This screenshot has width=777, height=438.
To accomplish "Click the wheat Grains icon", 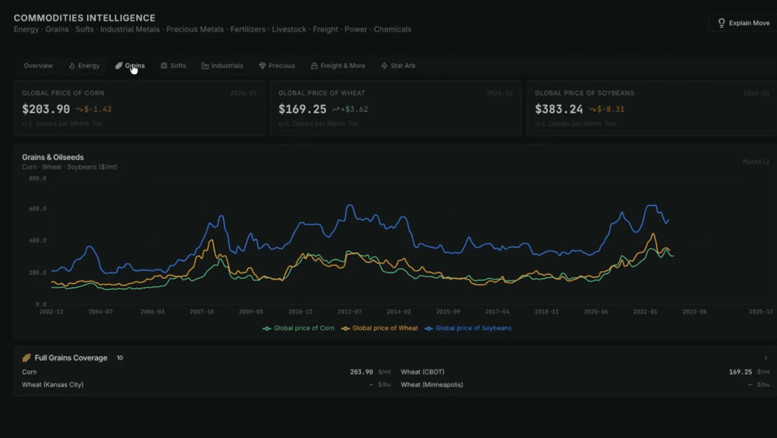I will click(x=119, y=66).
